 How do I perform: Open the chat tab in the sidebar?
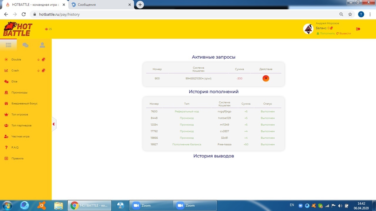point(25,45)
